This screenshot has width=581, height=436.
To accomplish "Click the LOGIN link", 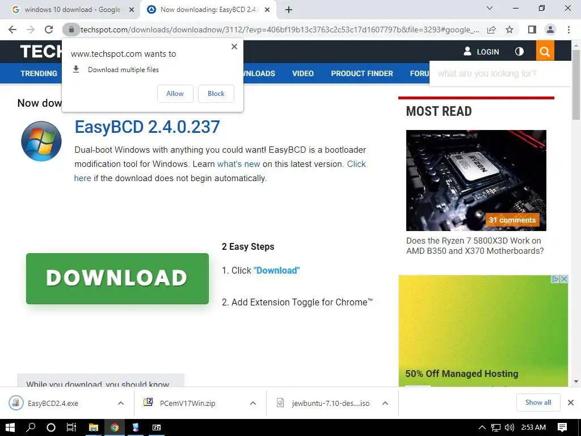I will [x=481, y=52].
